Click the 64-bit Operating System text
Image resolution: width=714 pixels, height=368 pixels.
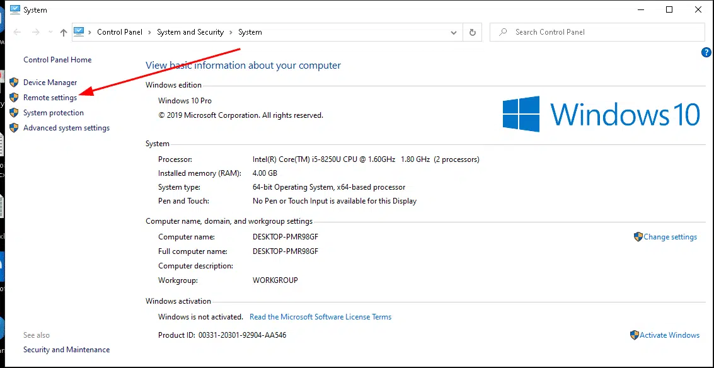point(329,187)
